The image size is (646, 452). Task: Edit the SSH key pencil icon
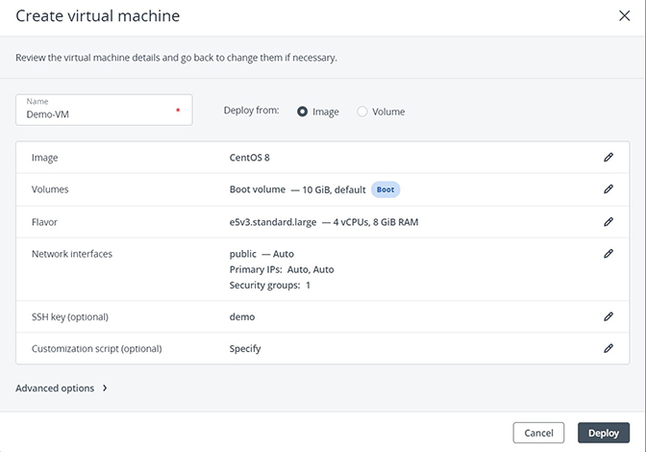tap(609, 316)
